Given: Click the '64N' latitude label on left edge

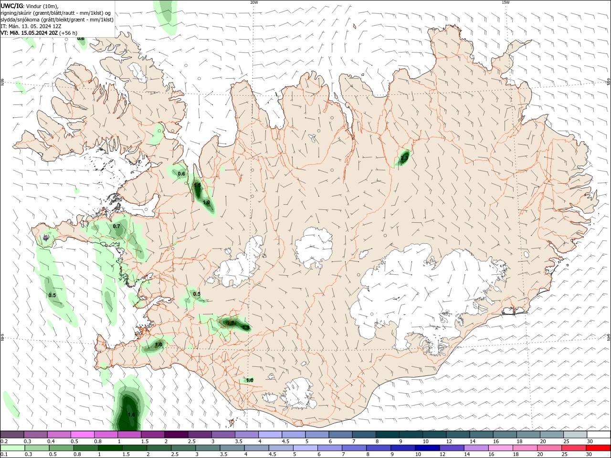Looking at the screenshot, I should coord(2,337).
